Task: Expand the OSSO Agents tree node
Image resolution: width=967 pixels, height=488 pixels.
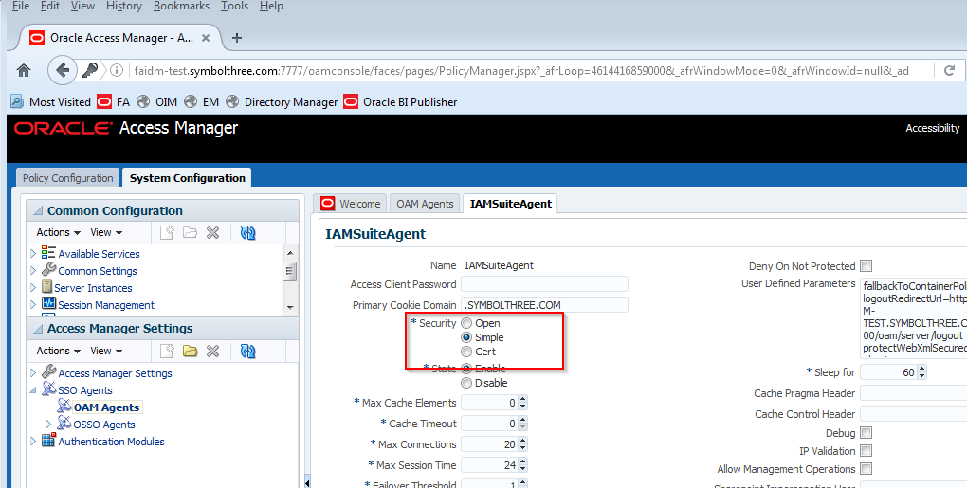Action: pos(49,425)
